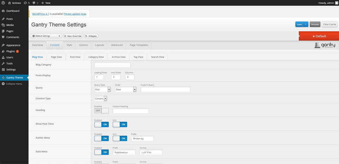Click the admin avatar icon

click(337, 3)
